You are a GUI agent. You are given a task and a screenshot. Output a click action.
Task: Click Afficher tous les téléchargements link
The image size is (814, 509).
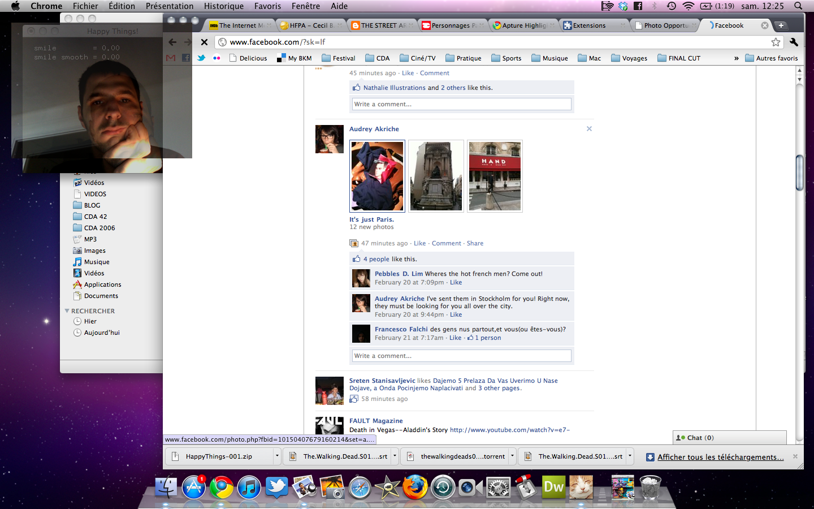pos(720,457)
